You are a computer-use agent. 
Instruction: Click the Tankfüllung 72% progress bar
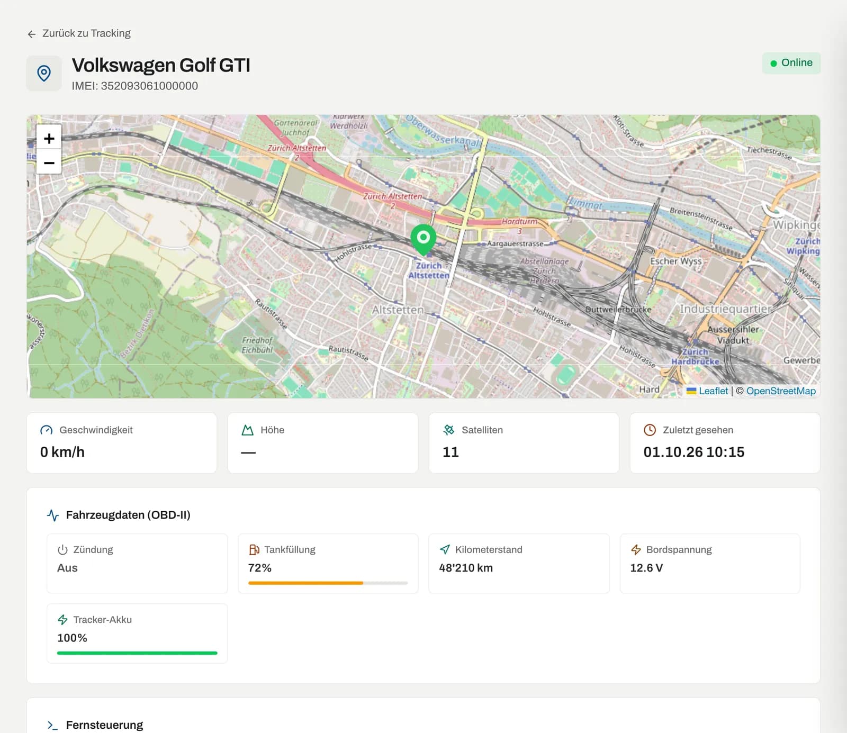tap(328, 583)
